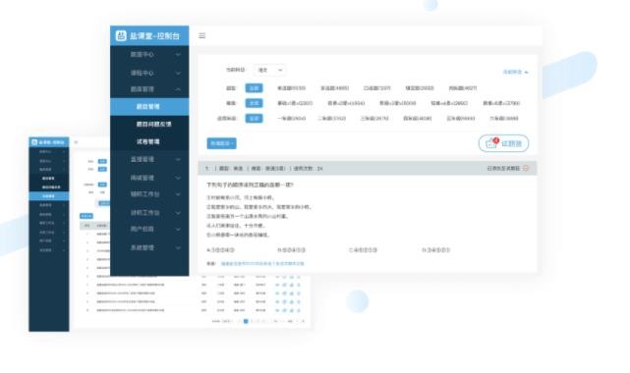Viewport: 630px width, 373px height.
Task: Click the highlighted current page in pagination
Action: click(246, 321)
